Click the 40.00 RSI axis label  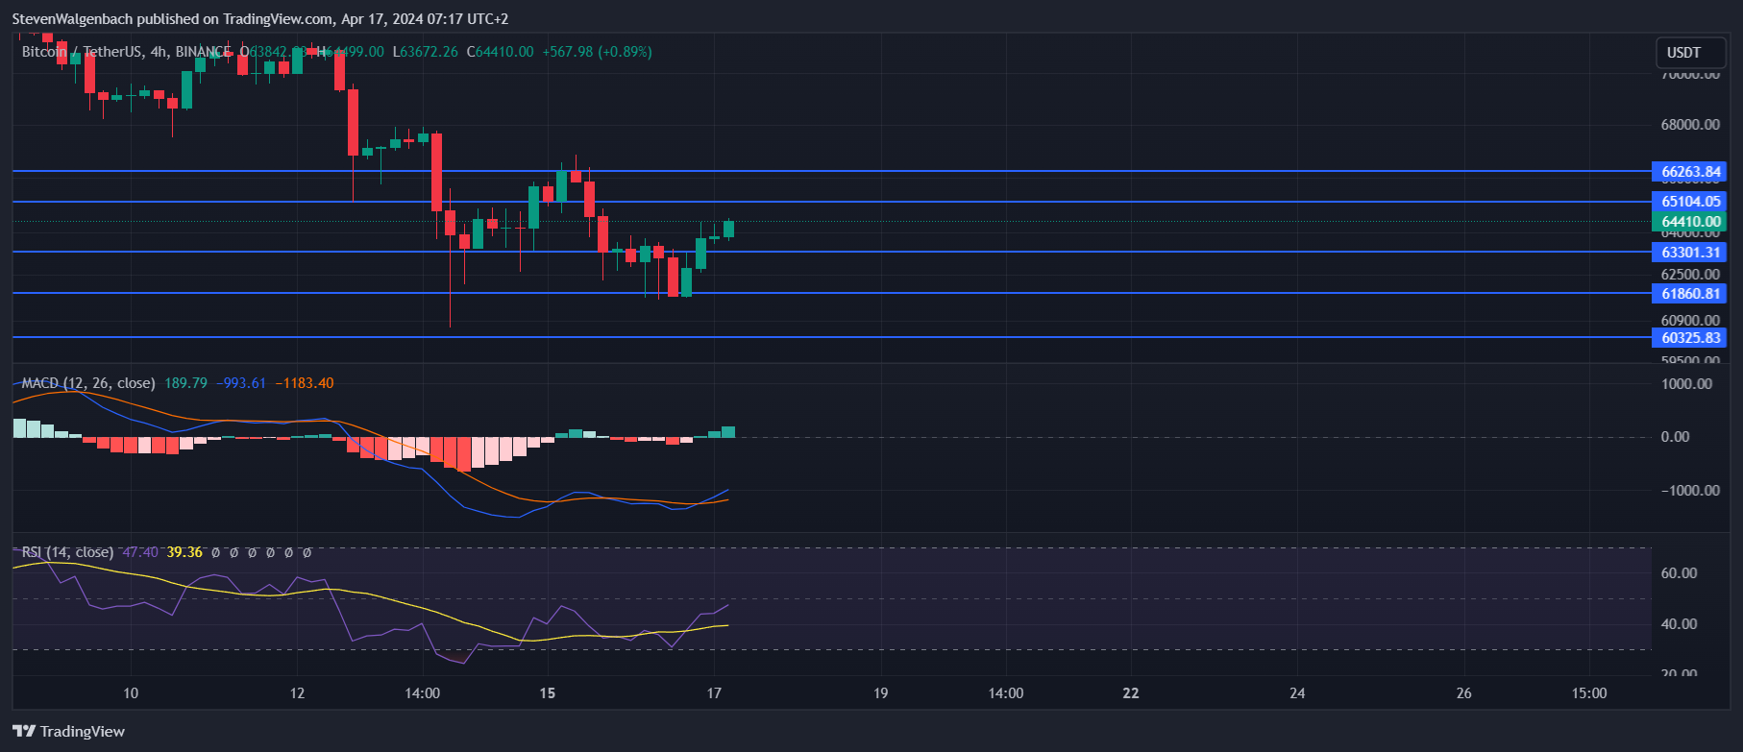(x=1679, y=624)
